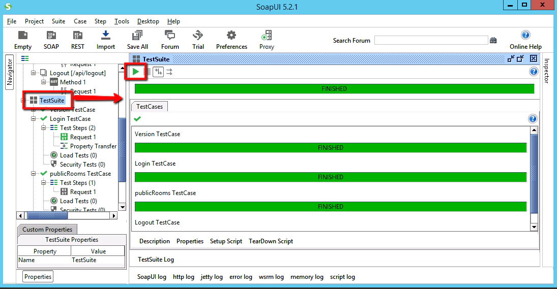Open the Desktop menu
This screenshot has height=289, width=557.
click(x=148, y=21)
